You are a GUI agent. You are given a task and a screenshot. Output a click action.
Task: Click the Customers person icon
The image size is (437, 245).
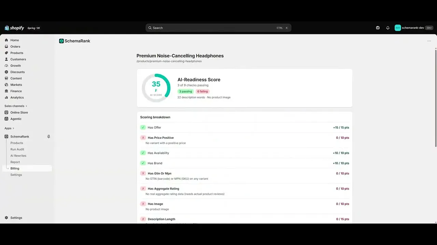[x=6, y=59]
